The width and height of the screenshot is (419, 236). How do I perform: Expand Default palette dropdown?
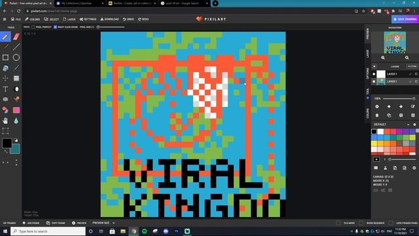[408, 125]
